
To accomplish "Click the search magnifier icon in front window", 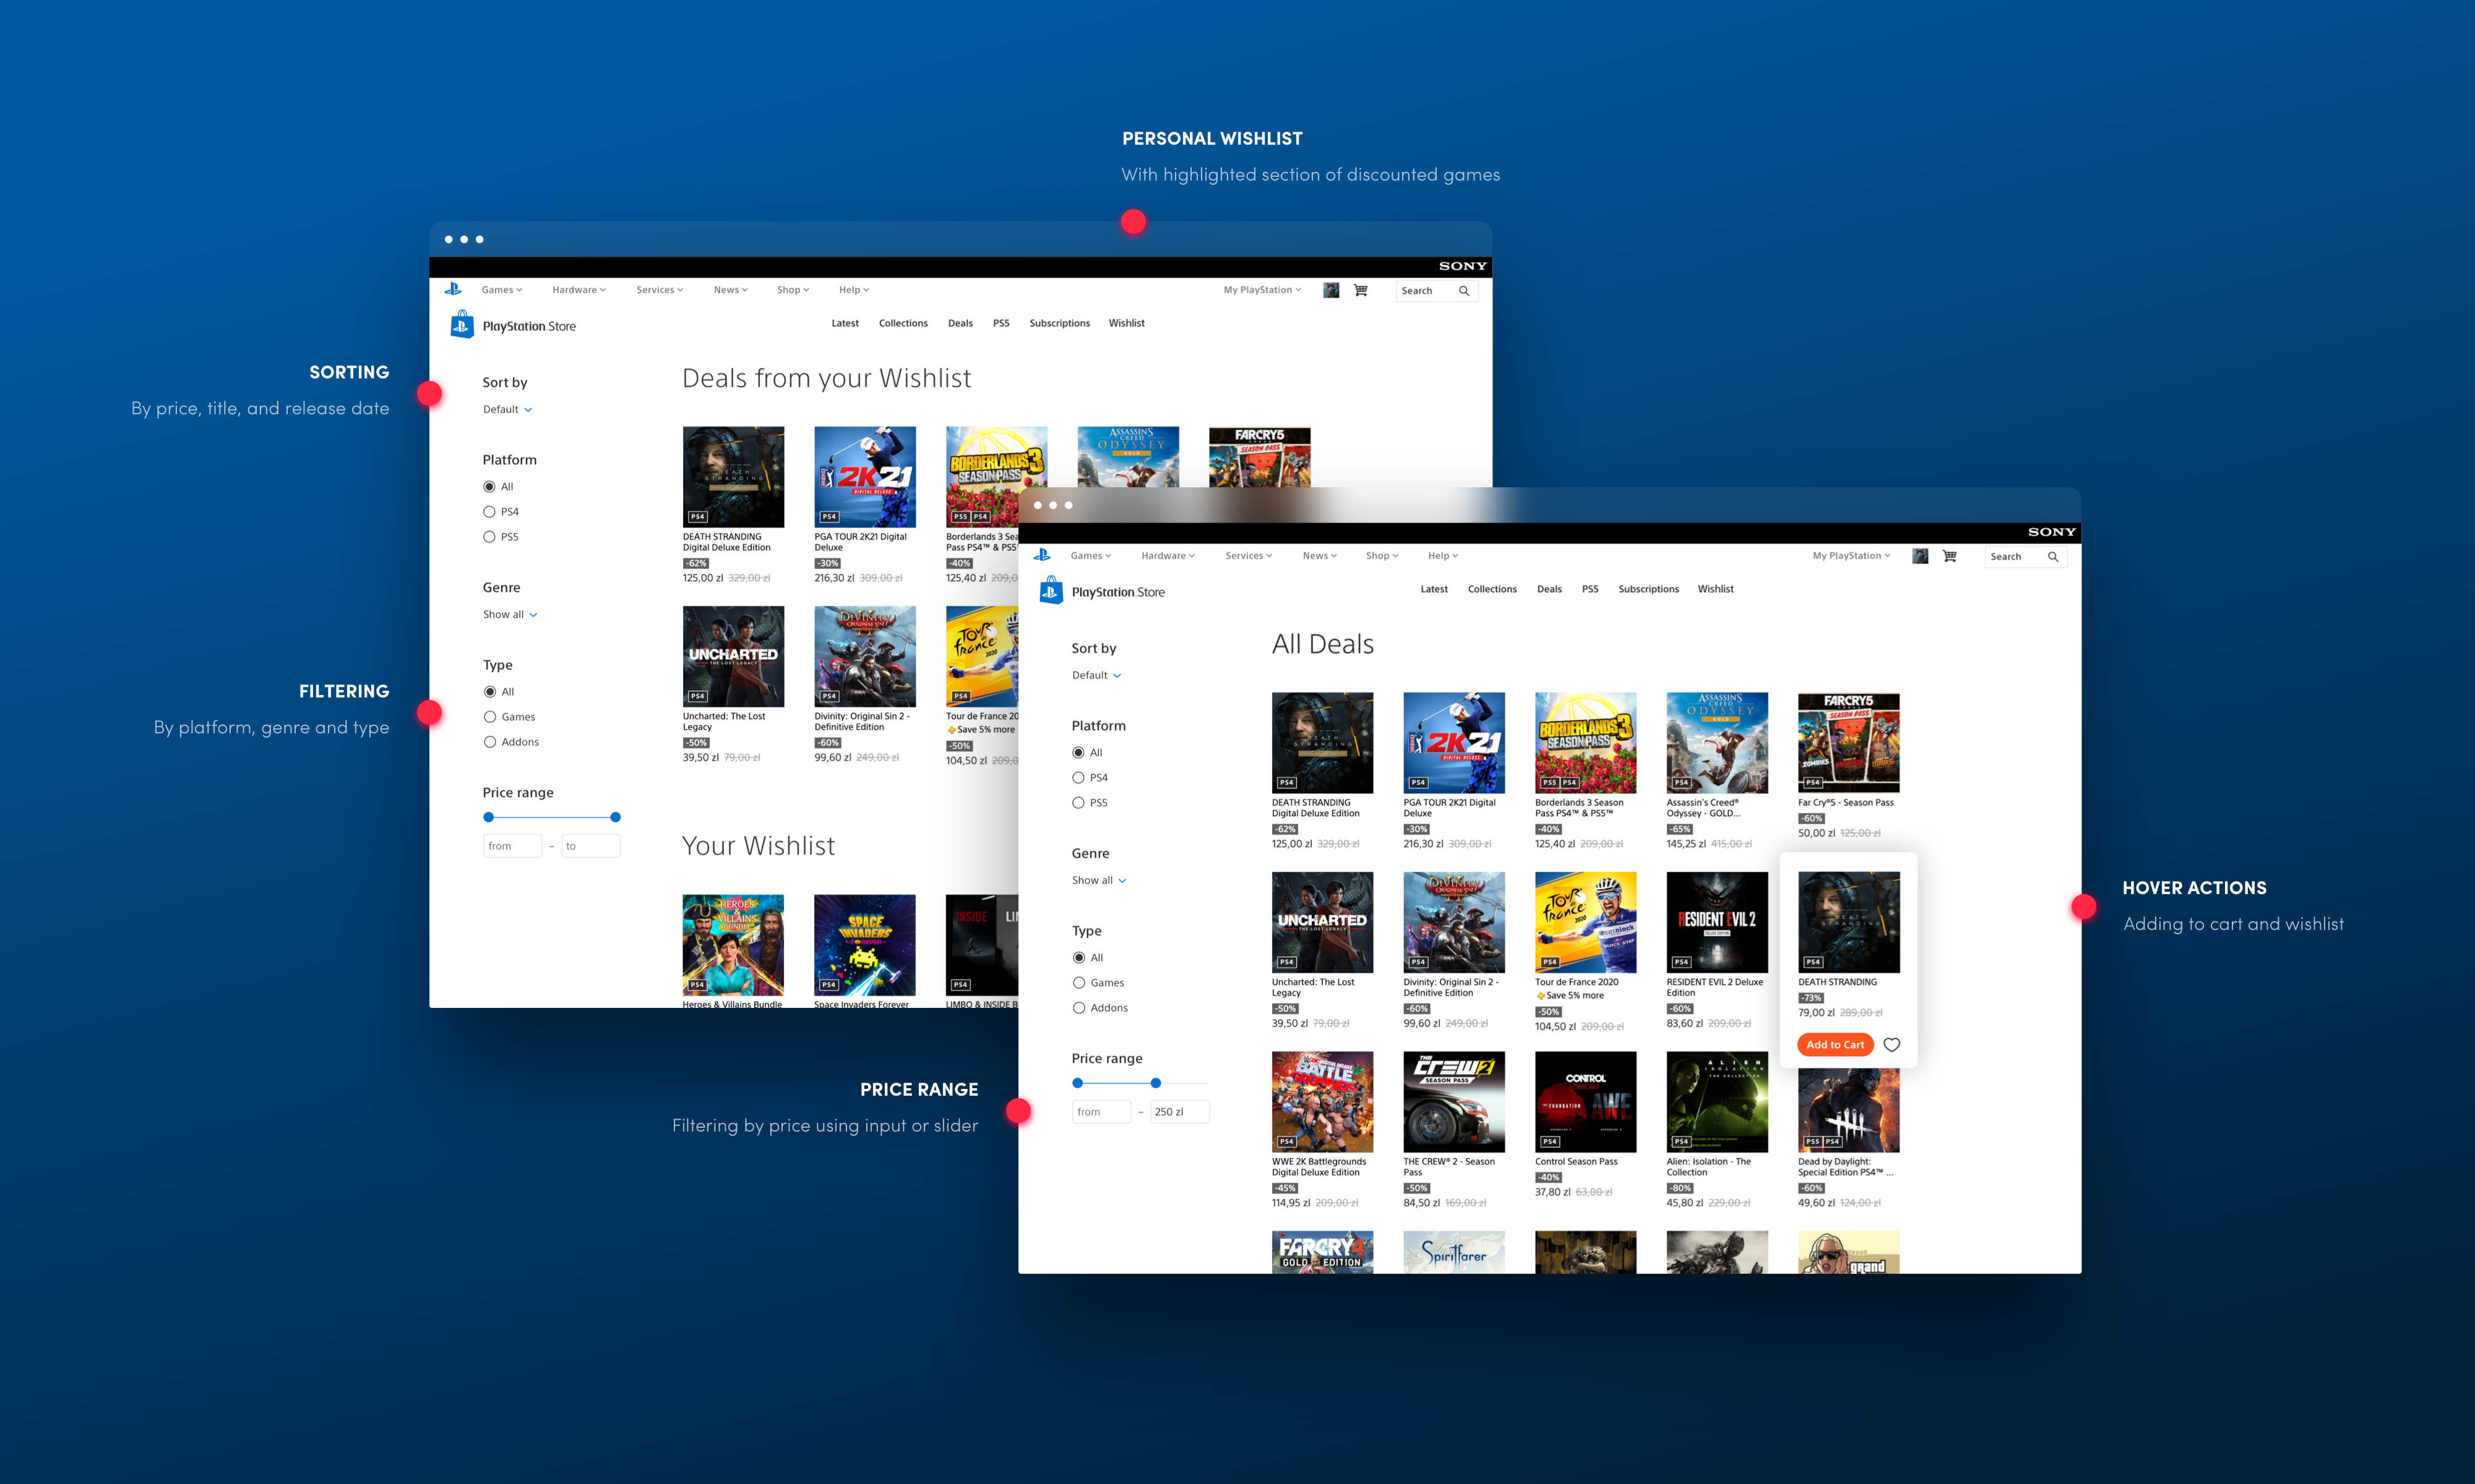I will (x=2053, y=557).
